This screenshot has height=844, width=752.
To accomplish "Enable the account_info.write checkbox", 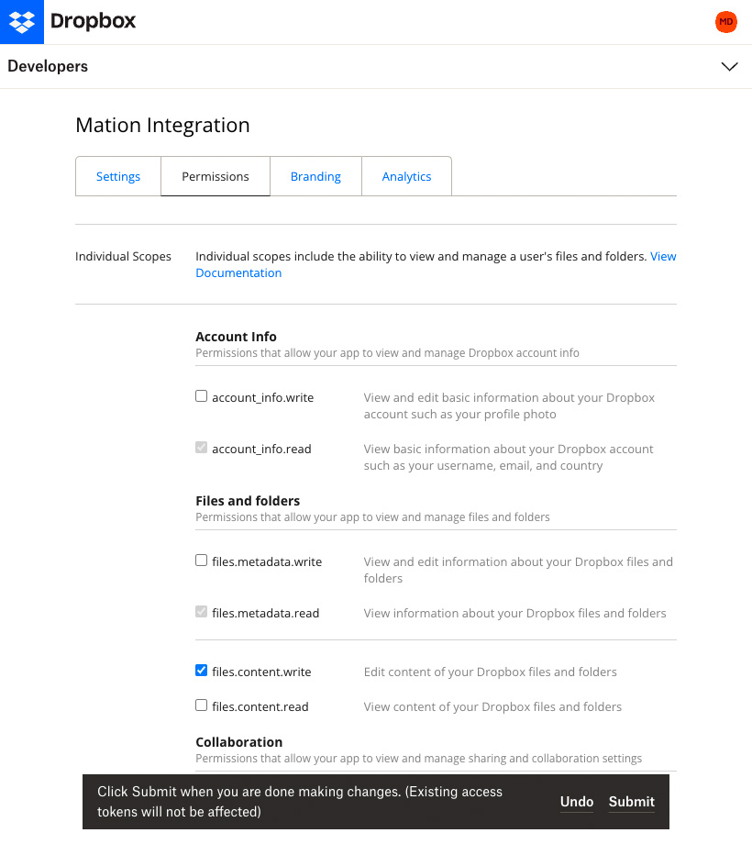I will 201,396.
